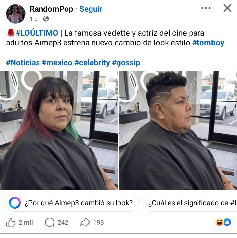Open the #celebrity hashtag
The height and width of the screenshot is (238, 237).
pyautogui.click(x=92, y=63)
